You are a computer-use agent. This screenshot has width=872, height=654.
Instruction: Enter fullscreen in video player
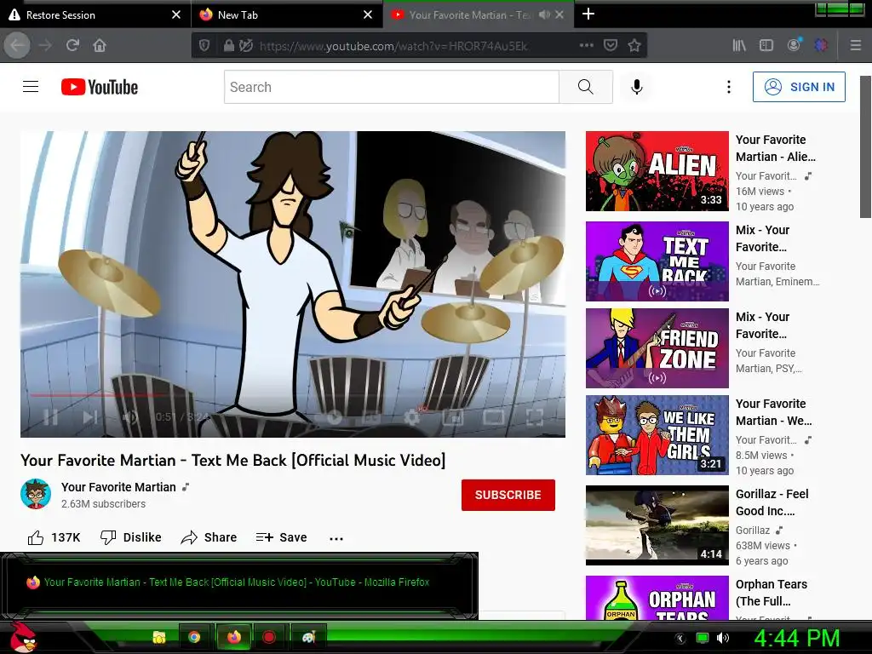pos(535,416)
